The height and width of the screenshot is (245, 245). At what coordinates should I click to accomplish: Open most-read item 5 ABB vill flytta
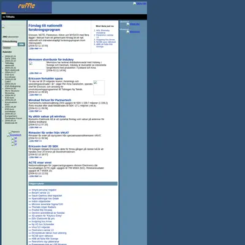(x=104, y=45)
